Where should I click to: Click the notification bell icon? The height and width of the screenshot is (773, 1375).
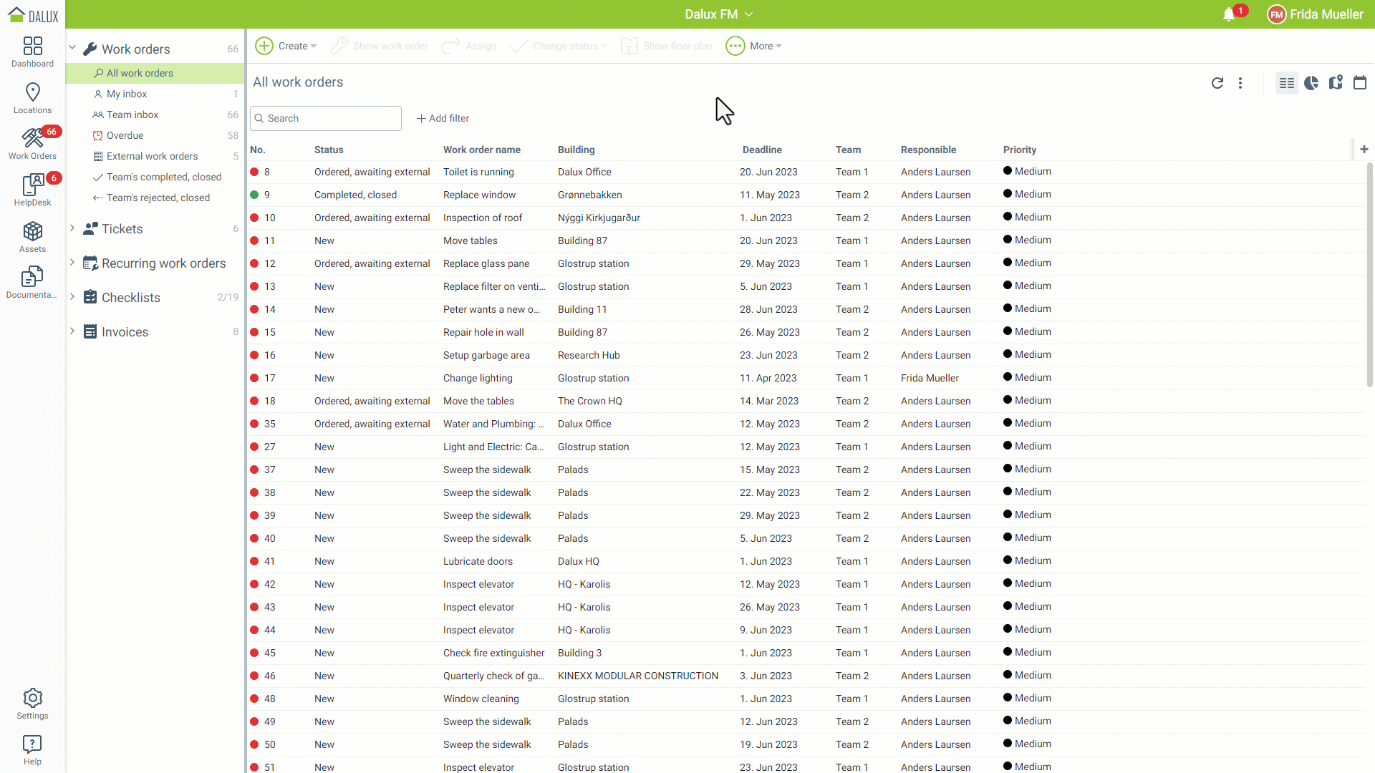(1229, 14)
